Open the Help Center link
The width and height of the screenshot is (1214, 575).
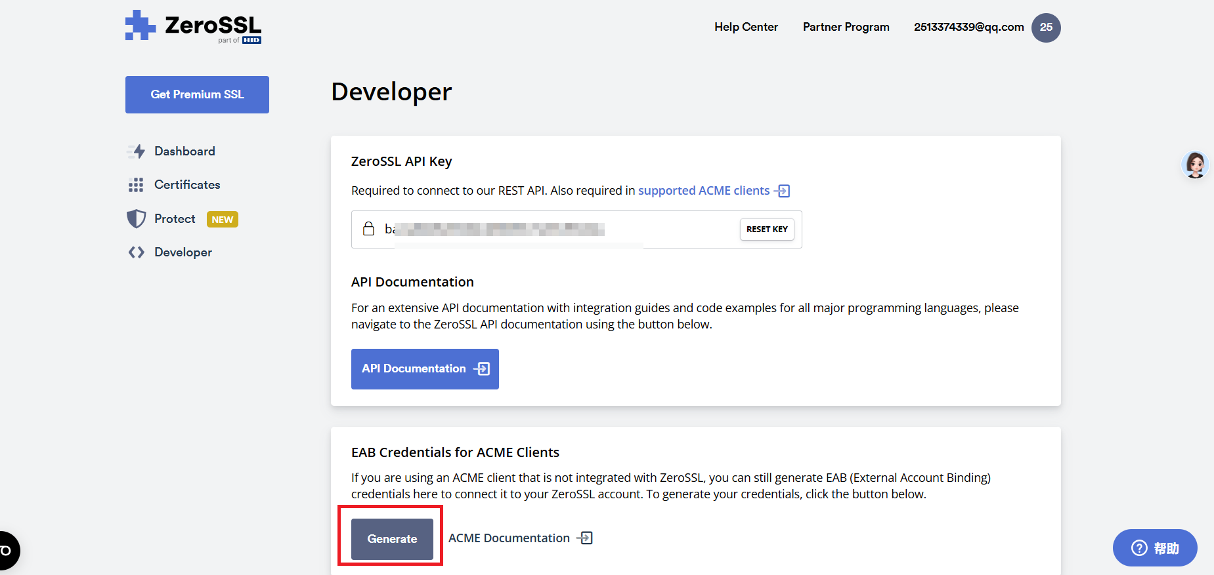pyautogui.click(x=746, y=27)
